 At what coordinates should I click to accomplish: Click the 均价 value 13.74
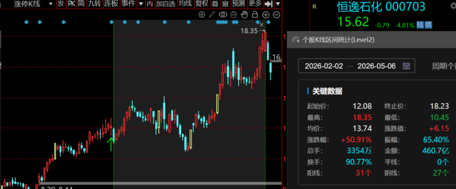tap(362, 128)
